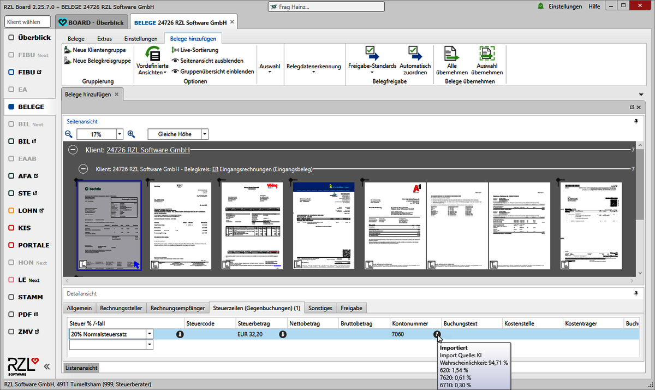Image resolution: width=655 pixels, height=390 pixels.
Task: Click the Frag Hainz search field
Action: click(x=325, y=7)
